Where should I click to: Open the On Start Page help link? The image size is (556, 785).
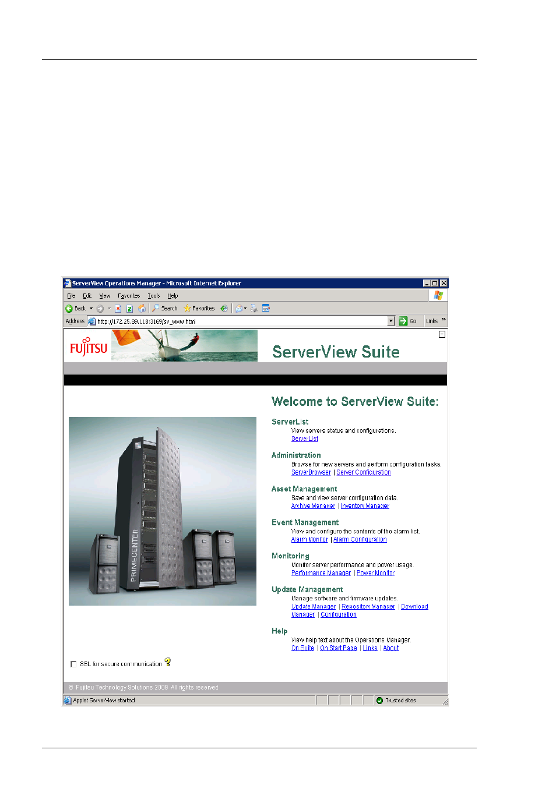pos(339,648)
